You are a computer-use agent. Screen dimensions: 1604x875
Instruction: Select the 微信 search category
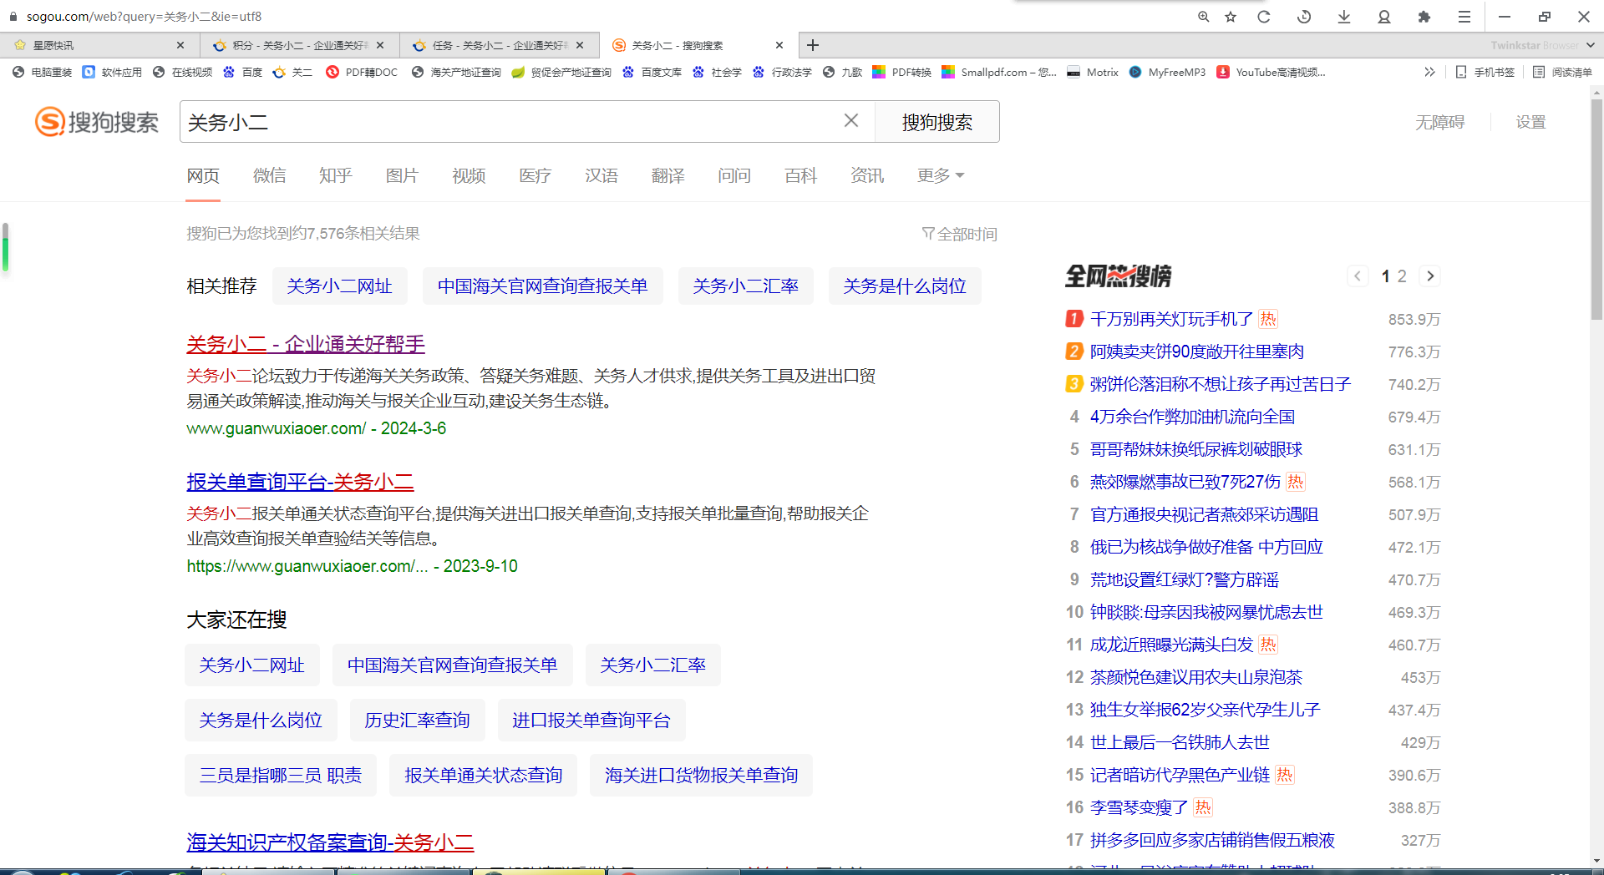click(269, 175)
